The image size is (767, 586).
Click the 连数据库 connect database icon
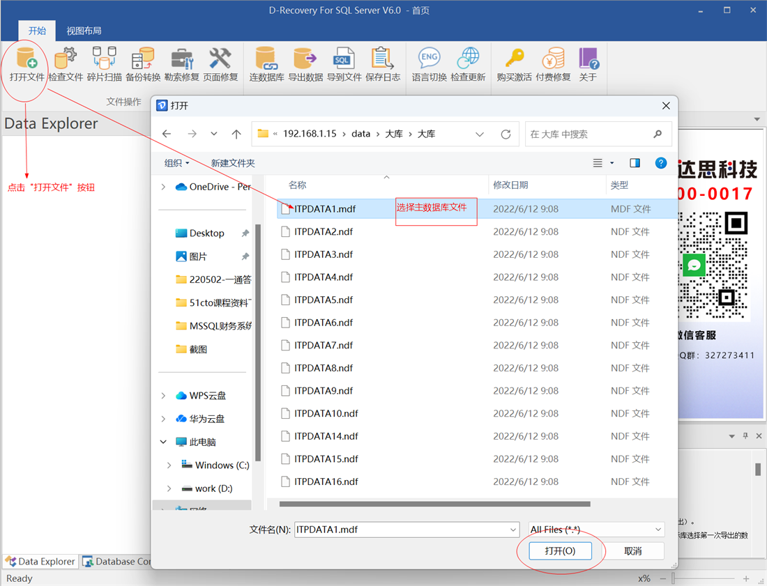click(266, 64)
